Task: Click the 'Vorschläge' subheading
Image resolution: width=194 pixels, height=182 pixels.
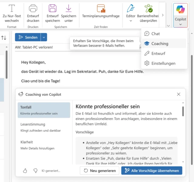Action: tap(85, 132)
